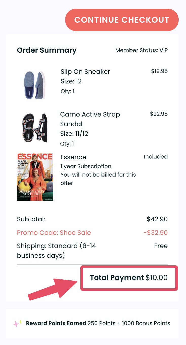Image resolution: width=186 pixels, height=345 pixels.
Task: Click the Promo Code: Shoe Sale line
Action: pos(54,233)
